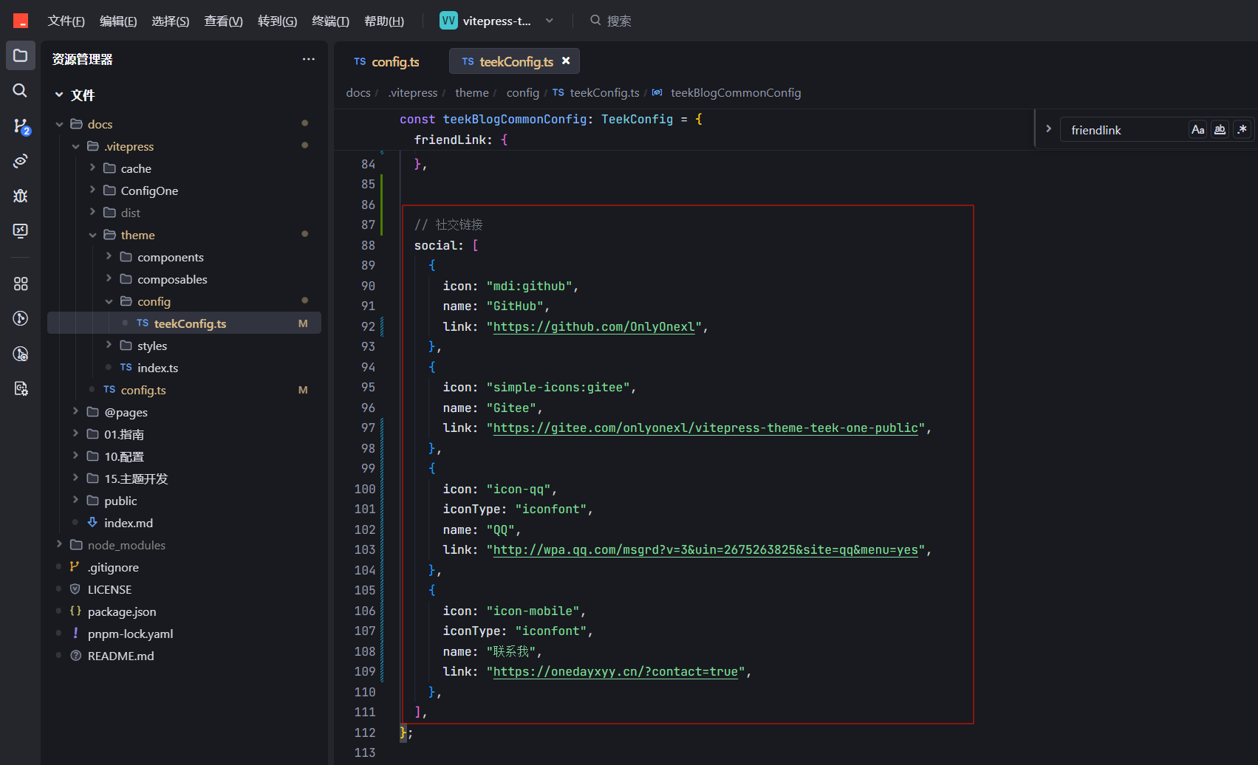Click line number 100 in the gutter
This screenshot has width=1258, height=765.
point(365,489)
